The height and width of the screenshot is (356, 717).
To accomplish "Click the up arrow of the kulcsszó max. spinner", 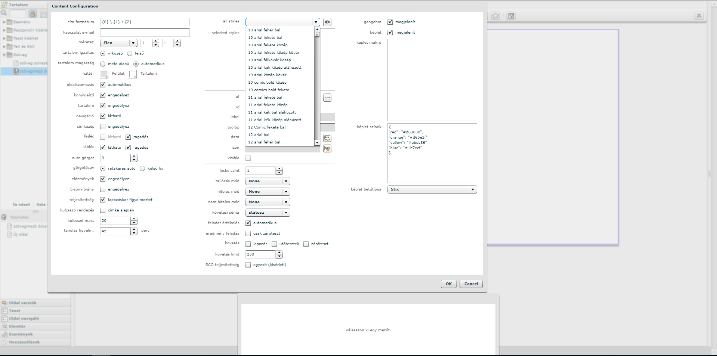I will 134,219.
